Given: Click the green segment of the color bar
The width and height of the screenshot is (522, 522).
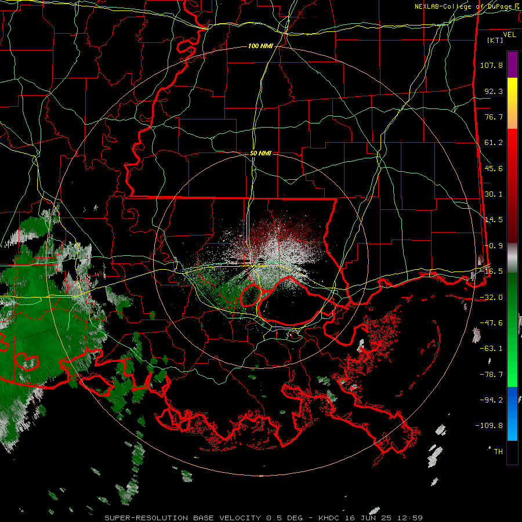Looking at the screenshot, I should click(x=512, y=329).
